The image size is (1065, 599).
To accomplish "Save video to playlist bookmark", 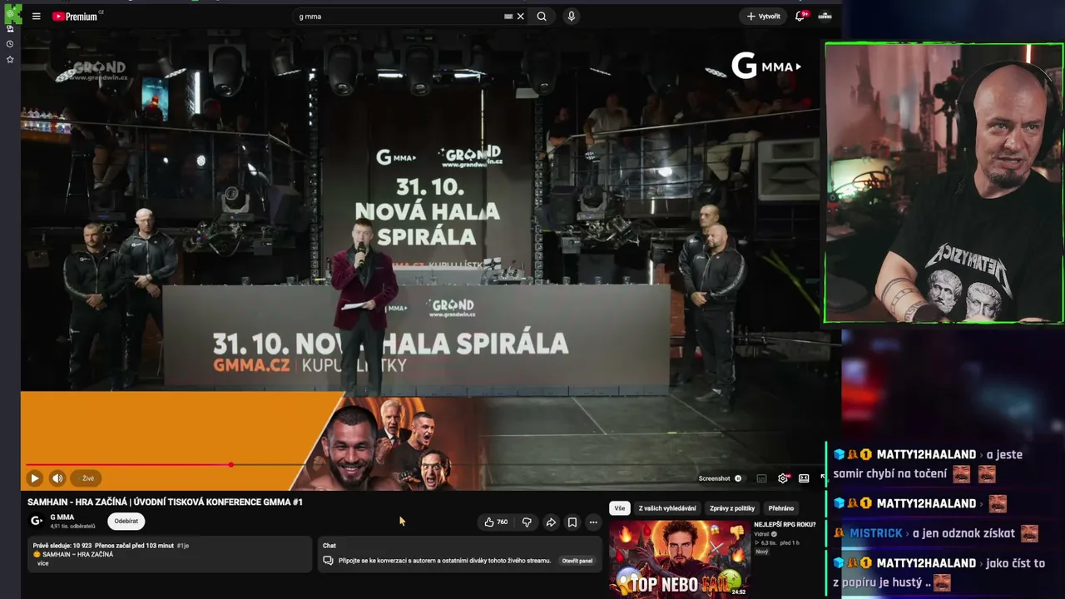I will tap(572, 522).
